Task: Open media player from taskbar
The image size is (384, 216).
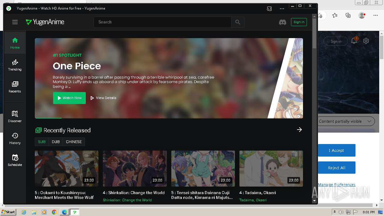Action: [44, 212]
